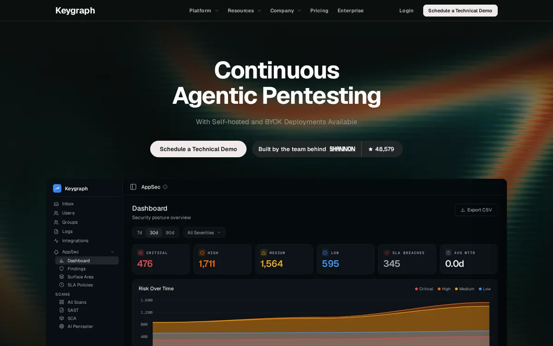Click the Low count 595
Image resolution: width=553 pixels, height=346 pixels.
(330, 264)
